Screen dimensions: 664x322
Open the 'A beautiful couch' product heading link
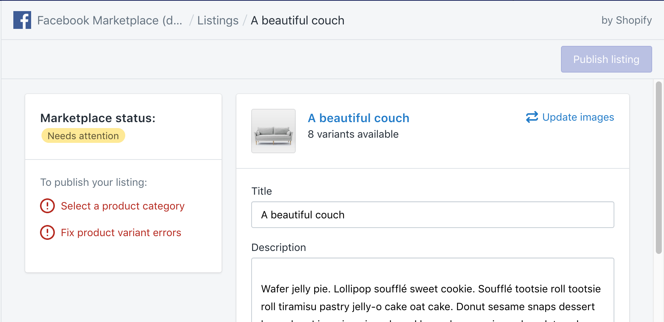pyautogui.click(x=358, y=118)
